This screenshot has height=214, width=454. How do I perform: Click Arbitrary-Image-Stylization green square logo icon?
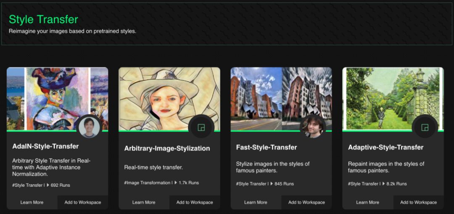[x=201, y=127]
